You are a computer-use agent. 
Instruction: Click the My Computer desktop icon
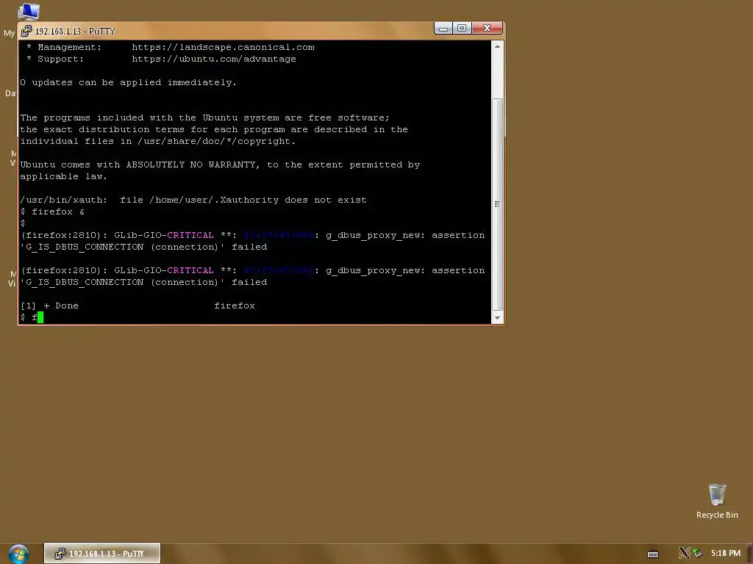coord(28,10)
